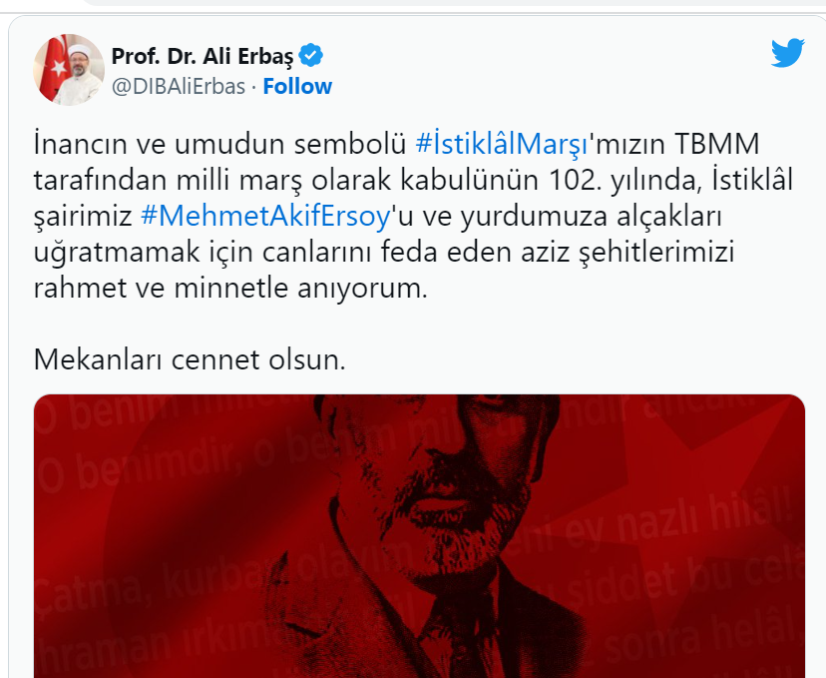Image resolution: width=826 pixels, height=678 pixels.
Task: Click the 'Çatma, kurban olayım' verse in the image
Action: (x=223, y=577)
